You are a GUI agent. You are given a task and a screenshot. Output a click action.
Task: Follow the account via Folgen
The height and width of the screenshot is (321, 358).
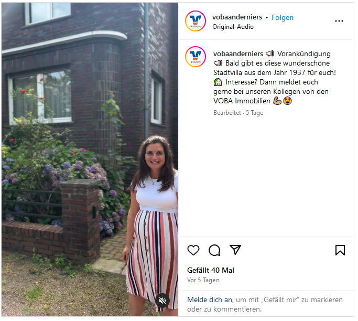[283, 17]
